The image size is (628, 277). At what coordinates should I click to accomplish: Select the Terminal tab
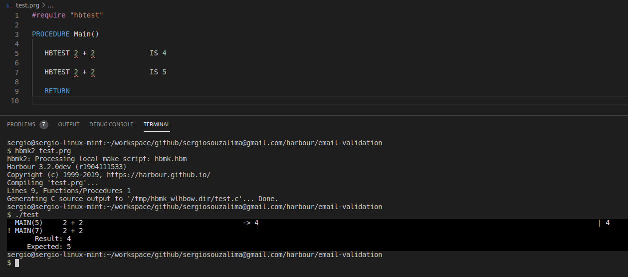pos(157,124)
